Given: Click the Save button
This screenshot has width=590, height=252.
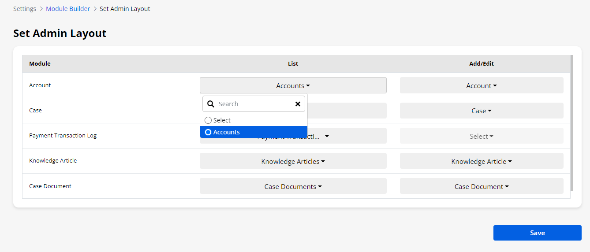Looking at the screenshot, I should (537, 233).
